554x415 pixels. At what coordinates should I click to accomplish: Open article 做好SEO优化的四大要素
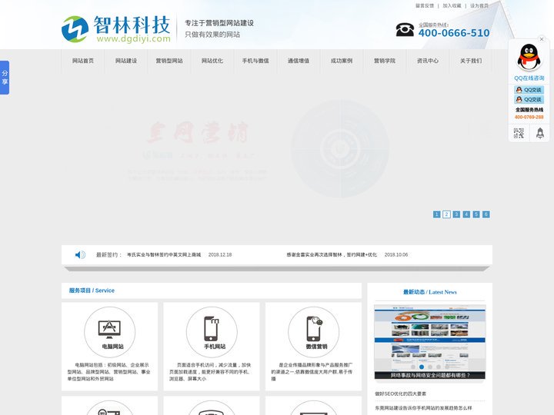pos(401,393)
